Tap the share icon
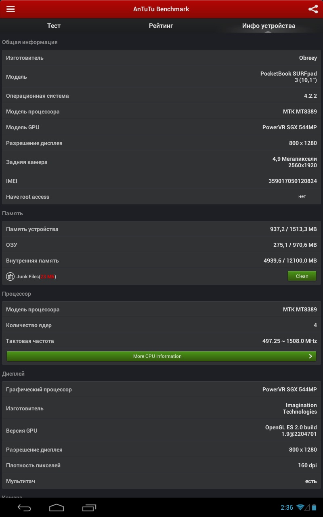This screenshot has width=323, height=517. pyautogui.click(x=313, y=9)
